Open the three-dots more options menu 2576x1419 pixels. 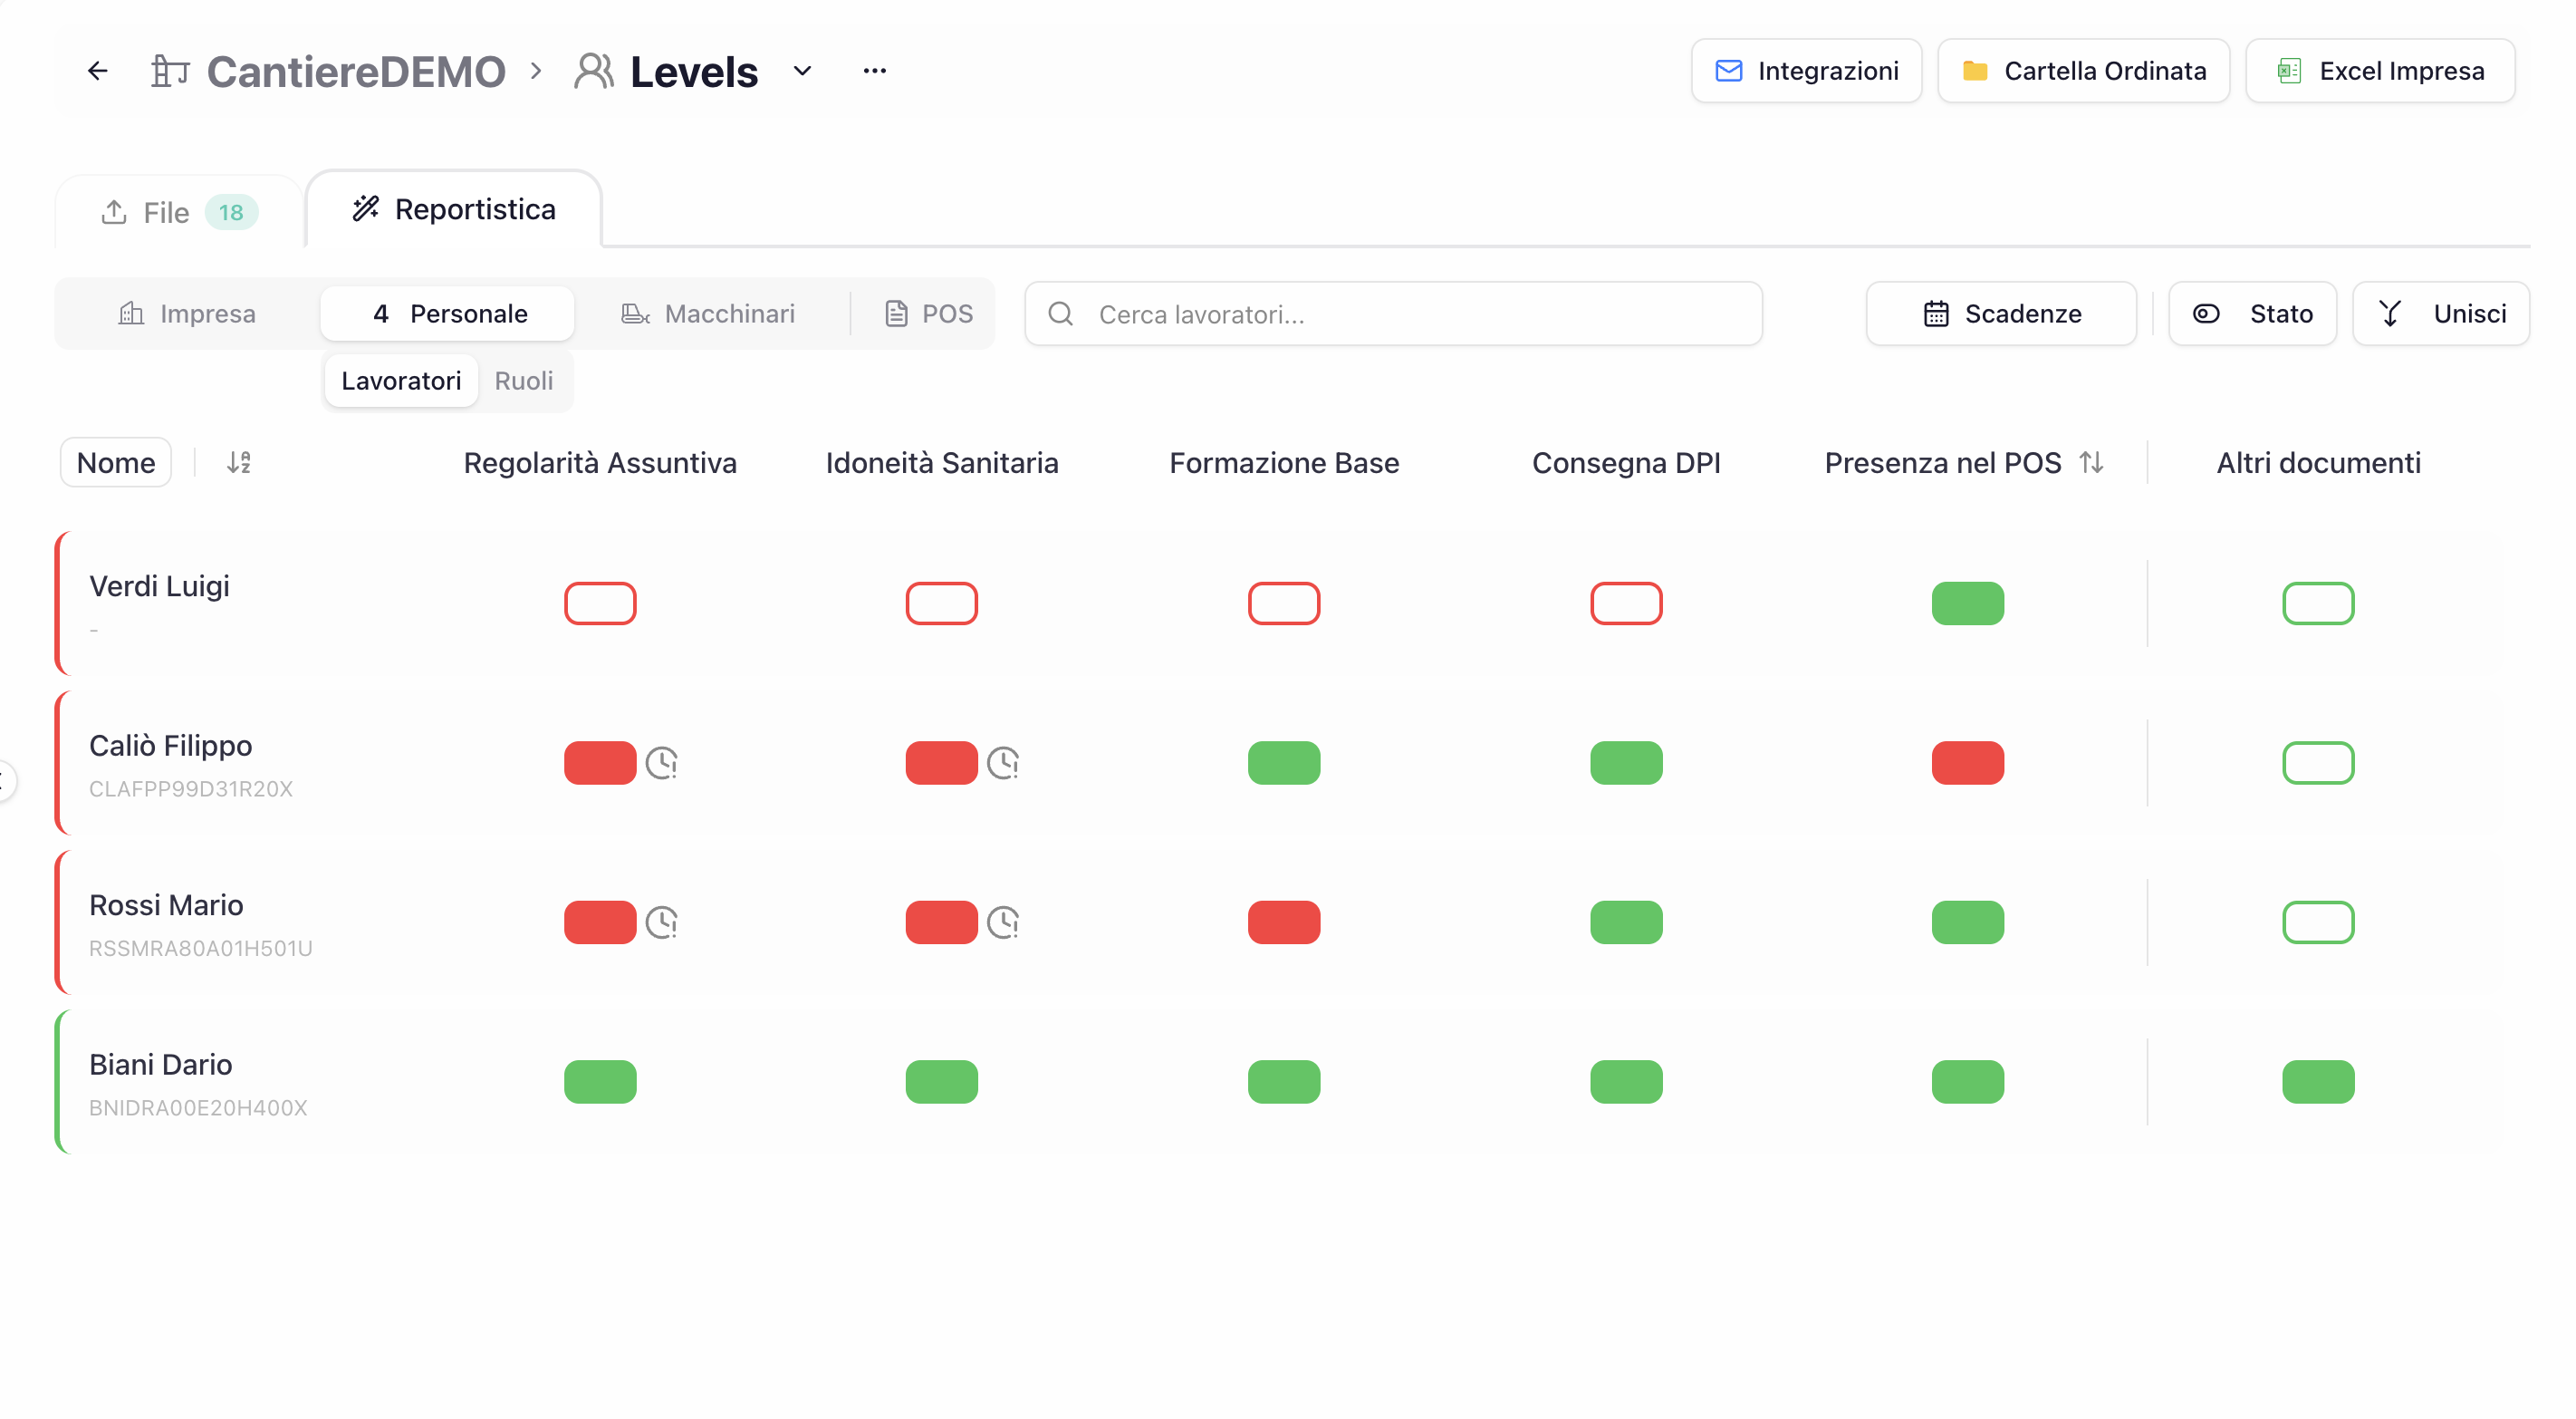pyautogui.click(x=875, y=71)
